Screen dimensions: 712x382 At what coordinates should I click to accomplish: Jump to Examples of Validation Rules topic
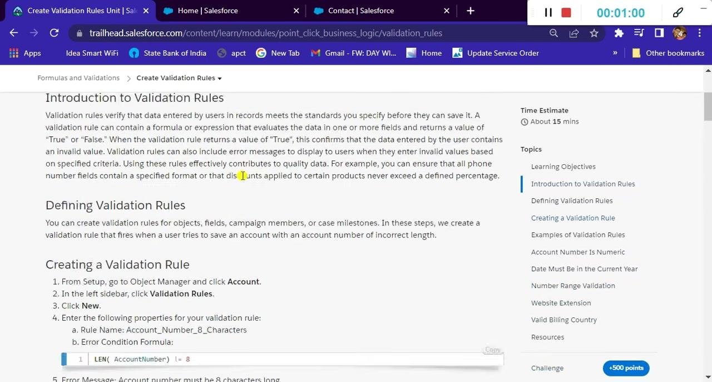click(577, 234)
